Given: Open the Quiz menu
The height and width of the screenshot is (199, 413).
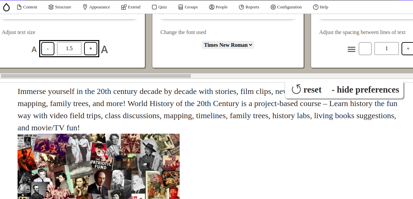Looking at the screenshot, I should (x=159, y=7).
